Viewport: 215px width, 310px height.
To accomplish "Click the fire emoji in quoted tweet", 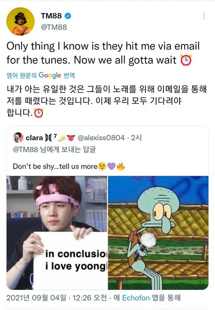I will (120, 166).
